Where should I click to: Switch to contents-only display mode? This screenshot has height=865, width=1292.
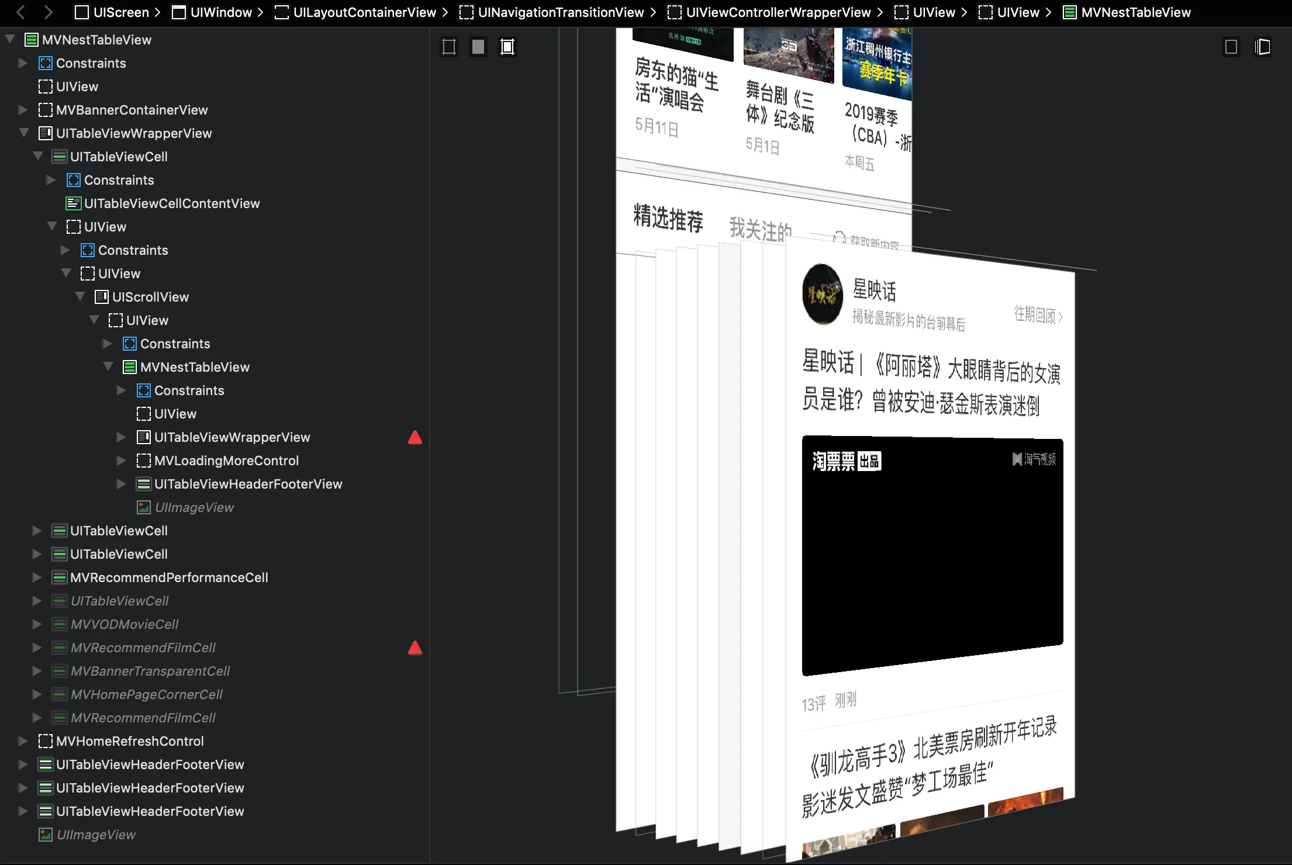[x=478, y=47]
